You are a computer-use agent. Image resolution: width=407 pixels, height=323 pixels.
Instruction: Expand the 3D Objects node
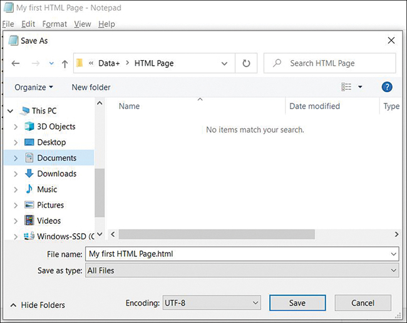pyautogui.click(x=16, y=127)
